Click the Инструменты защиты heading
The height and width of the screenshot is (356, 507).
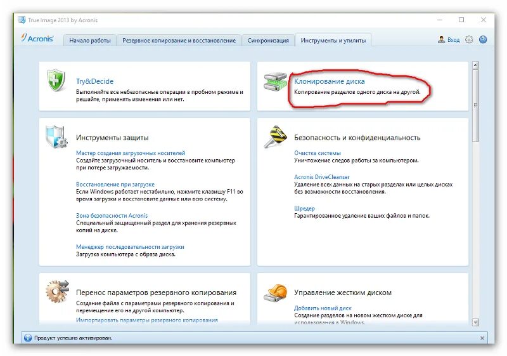point(112,138)
